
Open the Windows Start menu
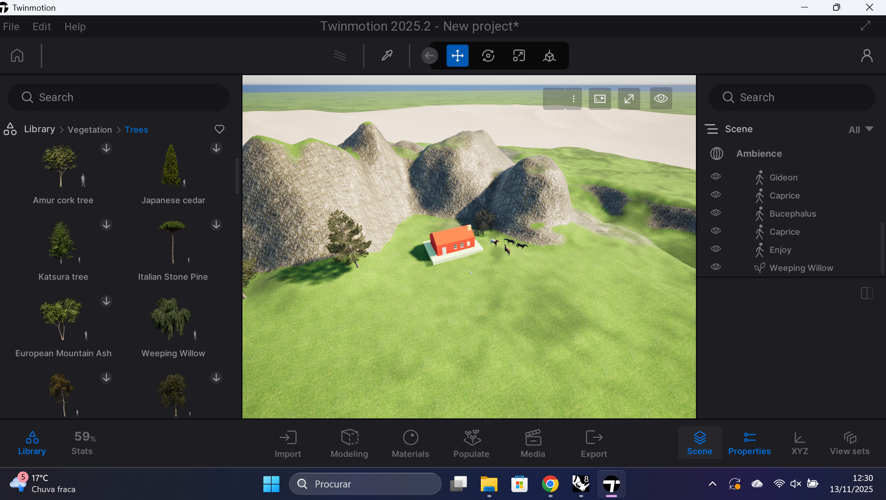(271, 484)
